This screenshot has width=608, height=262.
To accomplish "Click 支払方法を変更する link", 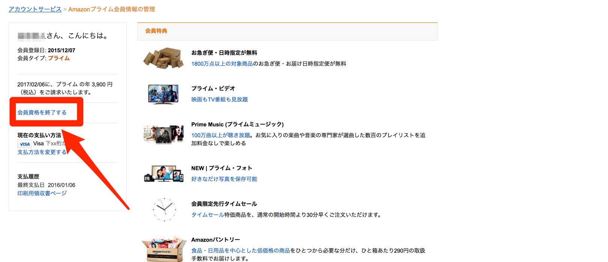I will (x=42, y=152).
